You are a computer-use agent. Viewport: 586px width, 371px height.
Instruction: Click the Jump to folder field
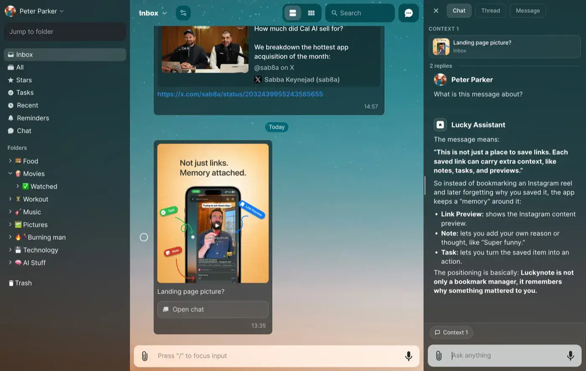click(x=65, y=32)
